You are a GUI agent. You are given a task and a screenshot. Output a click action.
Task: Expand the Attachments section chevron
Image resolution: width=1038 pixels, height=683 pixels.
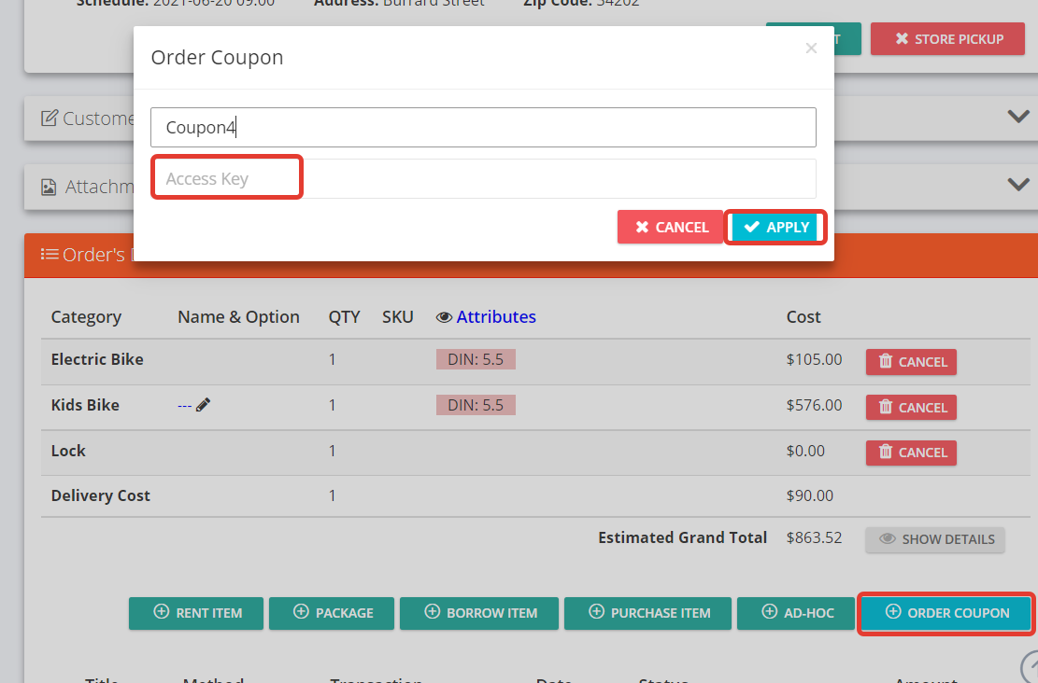pos(1017,185)
